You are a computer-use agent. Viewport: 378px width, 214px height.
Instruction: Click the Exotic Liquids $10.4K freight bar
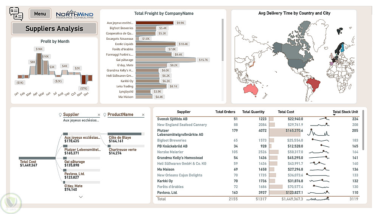[156, 44]
